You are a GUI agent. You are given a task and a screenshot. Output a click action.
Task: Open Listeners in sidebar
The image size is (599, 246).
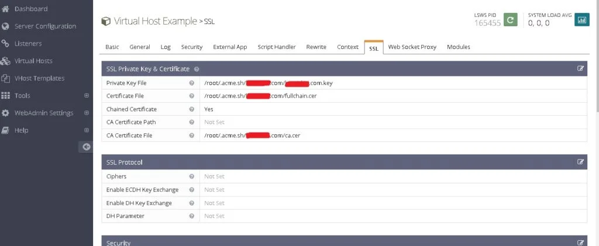[x=28, y=43]
